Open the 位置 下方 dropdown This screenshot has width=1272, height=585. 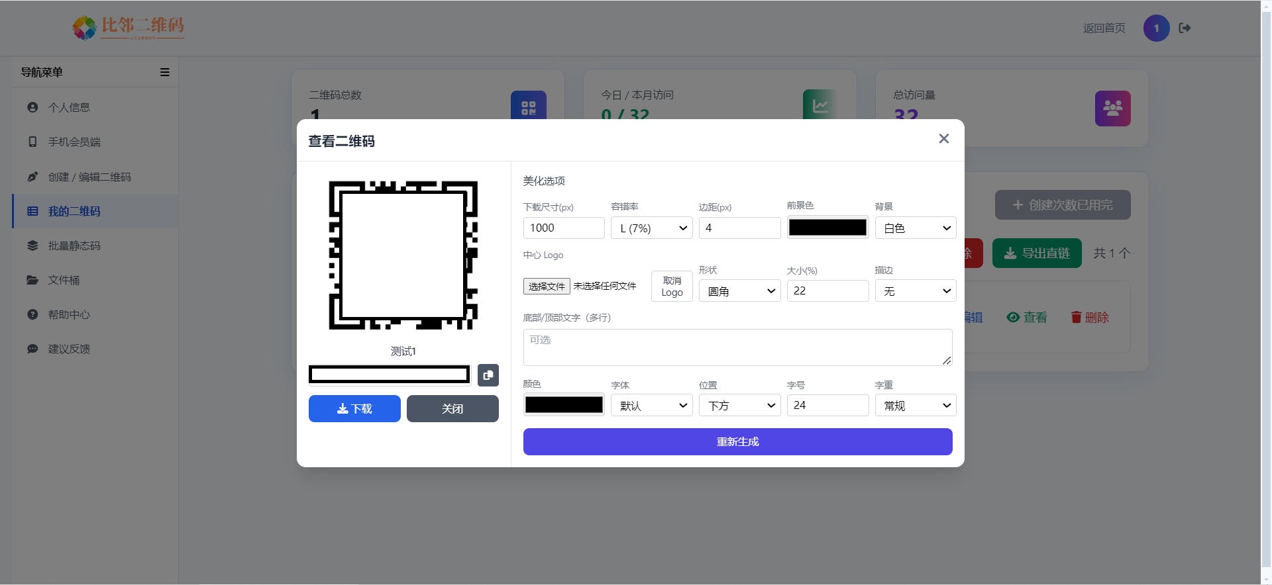pos(740,405)
